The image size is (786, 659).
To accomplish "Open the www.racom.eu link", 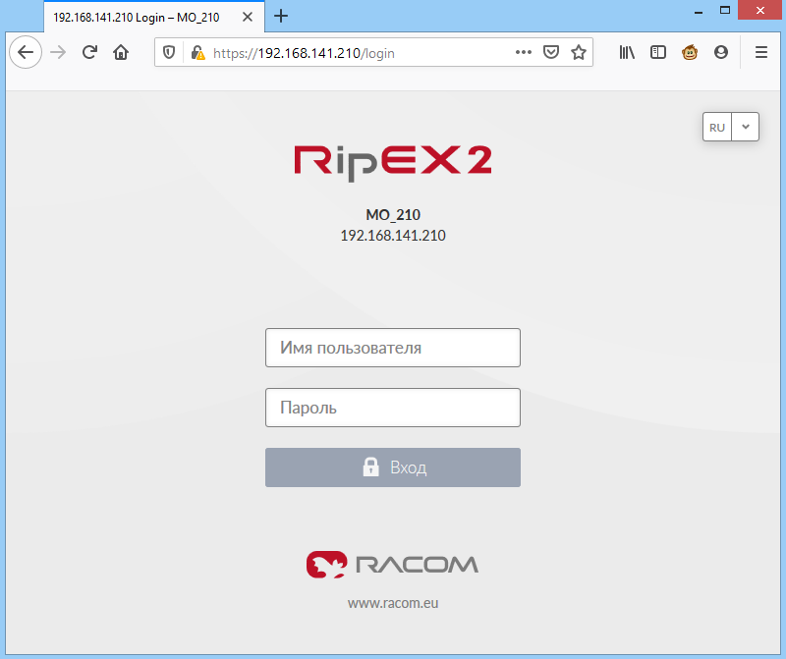I will coord(393,603).
